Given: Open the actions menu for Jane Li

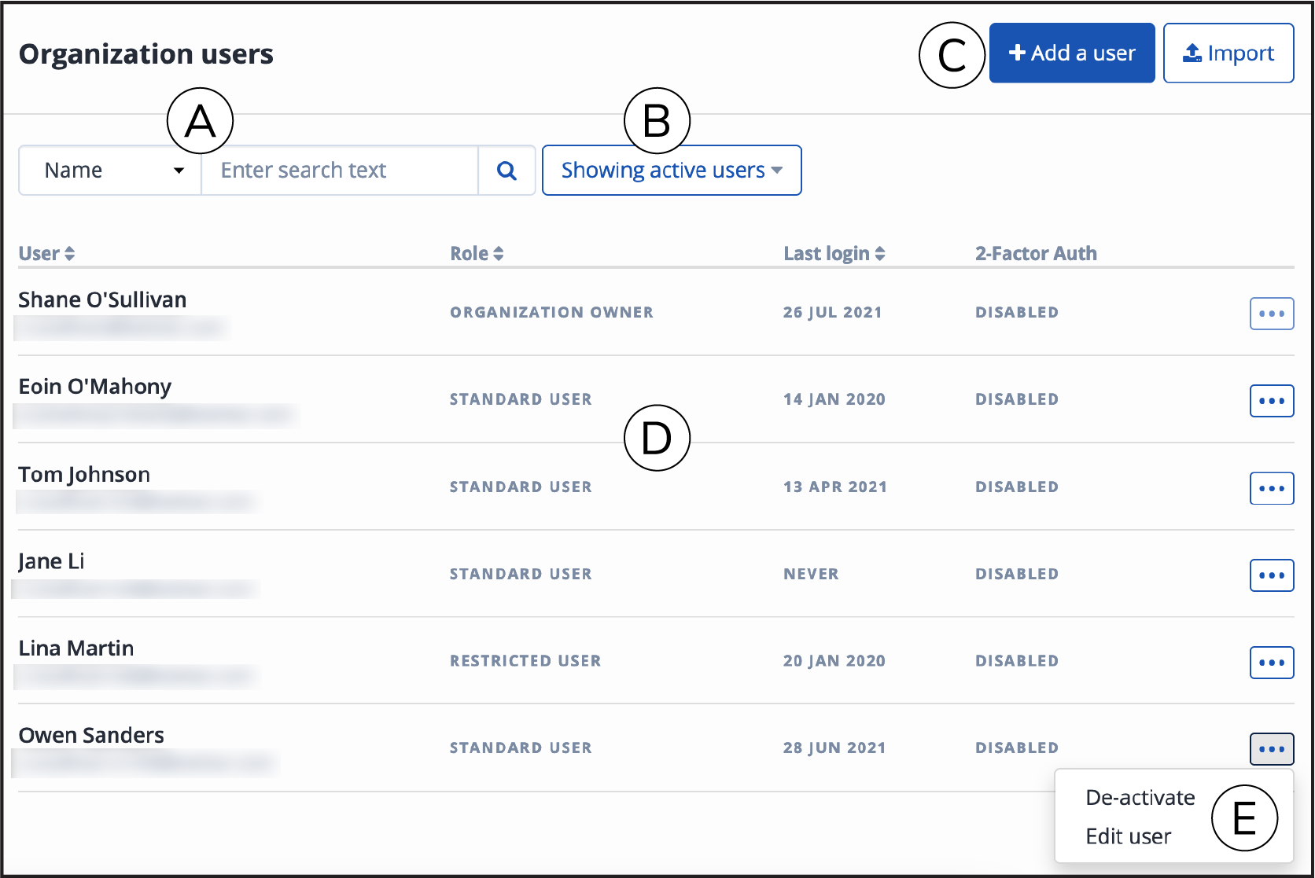Looking at the screenshot, I should [1272, 575].
